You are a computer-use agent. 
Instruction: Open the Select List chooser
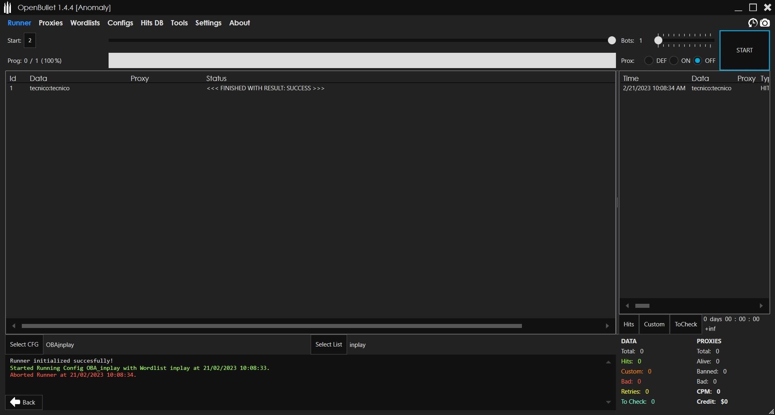point(329,344)
